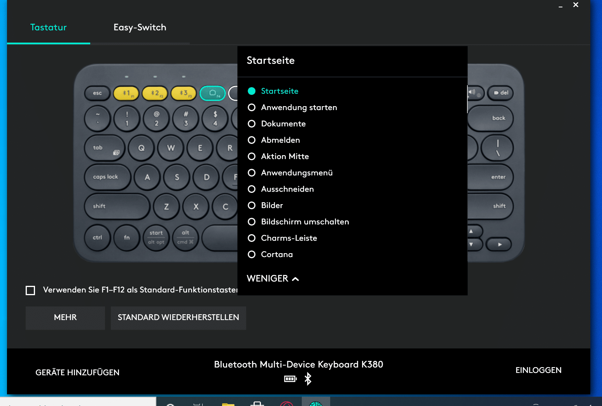This screenshot has height=406, width=602.
Task: Open Logitech Options from the taskbar
Action: click(x=316, y=403)
